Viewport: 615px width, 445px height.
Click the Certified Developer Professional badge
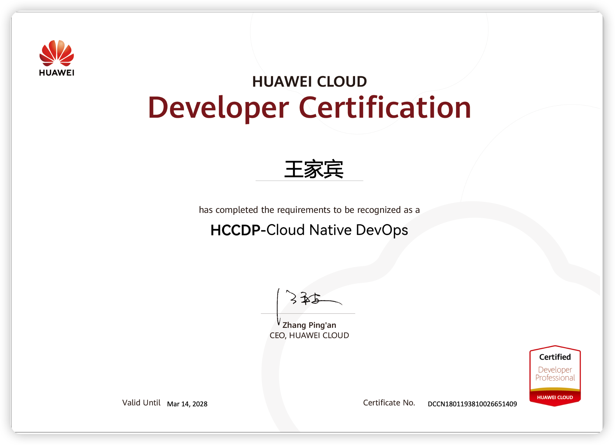pos(555,376)
